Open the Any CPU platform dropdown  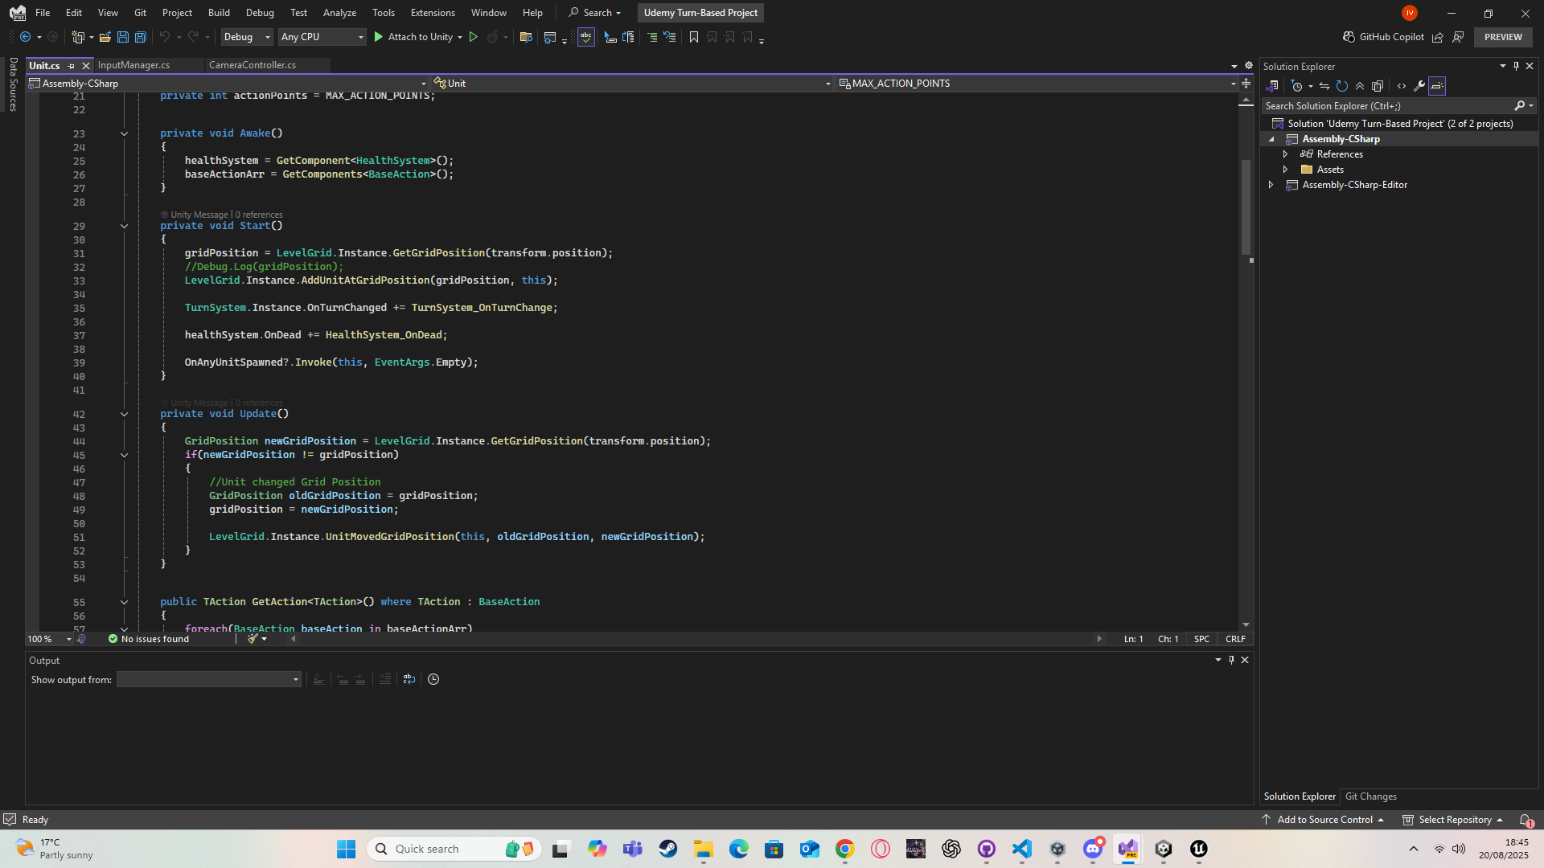click(x=322, y=37)
